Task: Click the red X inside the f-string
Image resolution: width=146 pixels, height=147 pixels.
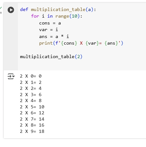Action: (x=81, y=43)
